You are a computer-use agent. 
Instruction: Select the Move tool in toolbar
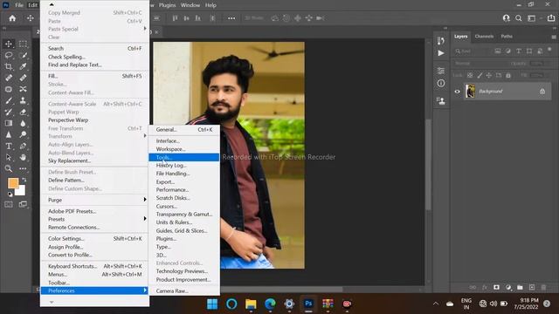pos(9,44)
